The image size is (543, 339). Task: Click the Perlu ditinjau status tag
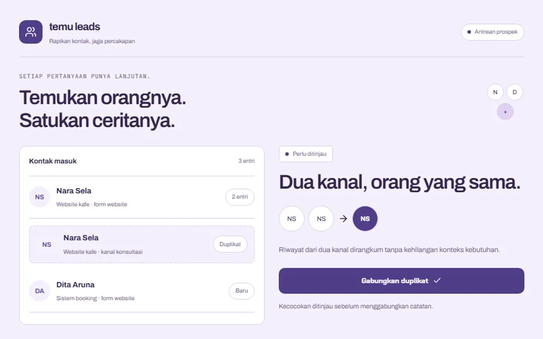click(x=306, y=154)
